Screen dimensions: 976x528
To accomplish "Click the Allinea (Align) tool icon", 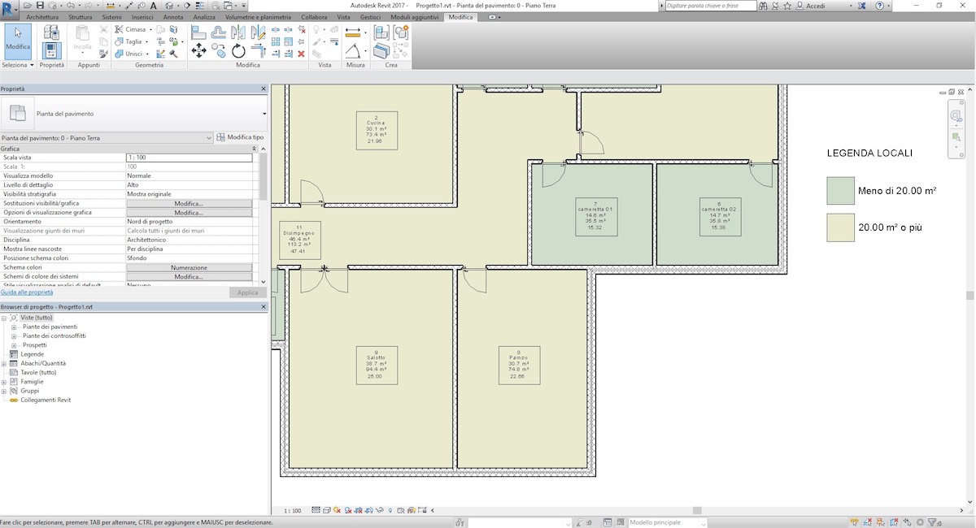I will 199,31.
